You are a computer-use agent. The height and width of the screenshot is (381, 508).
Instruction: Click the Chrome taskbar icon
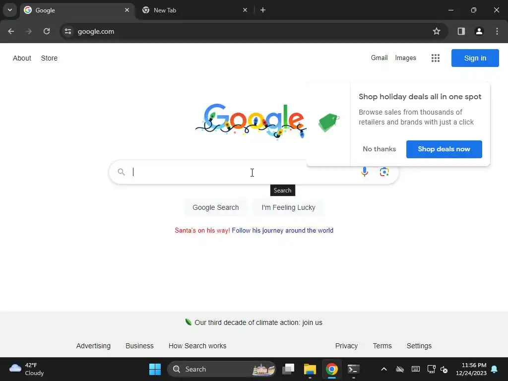click(332, 369)
